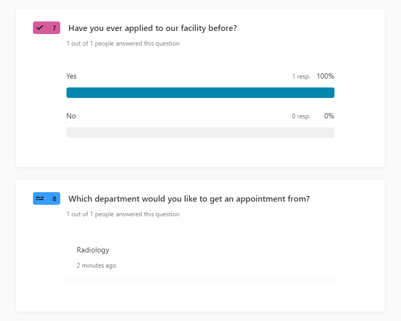Image resolution: width=401 pixels, height=321 pixels.
Task: Click the faint strip below the Radiology response
Action: 200,278
